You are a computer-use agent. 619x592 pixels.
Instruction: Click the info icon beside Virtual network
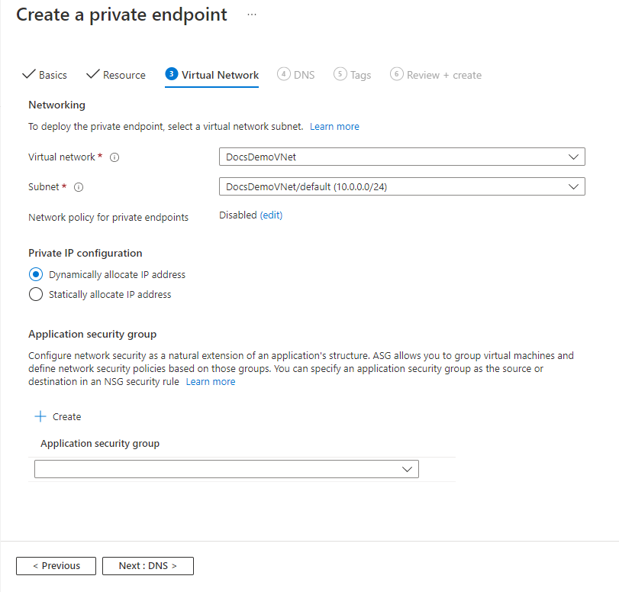pyautogui.click(x=114, y=157)
